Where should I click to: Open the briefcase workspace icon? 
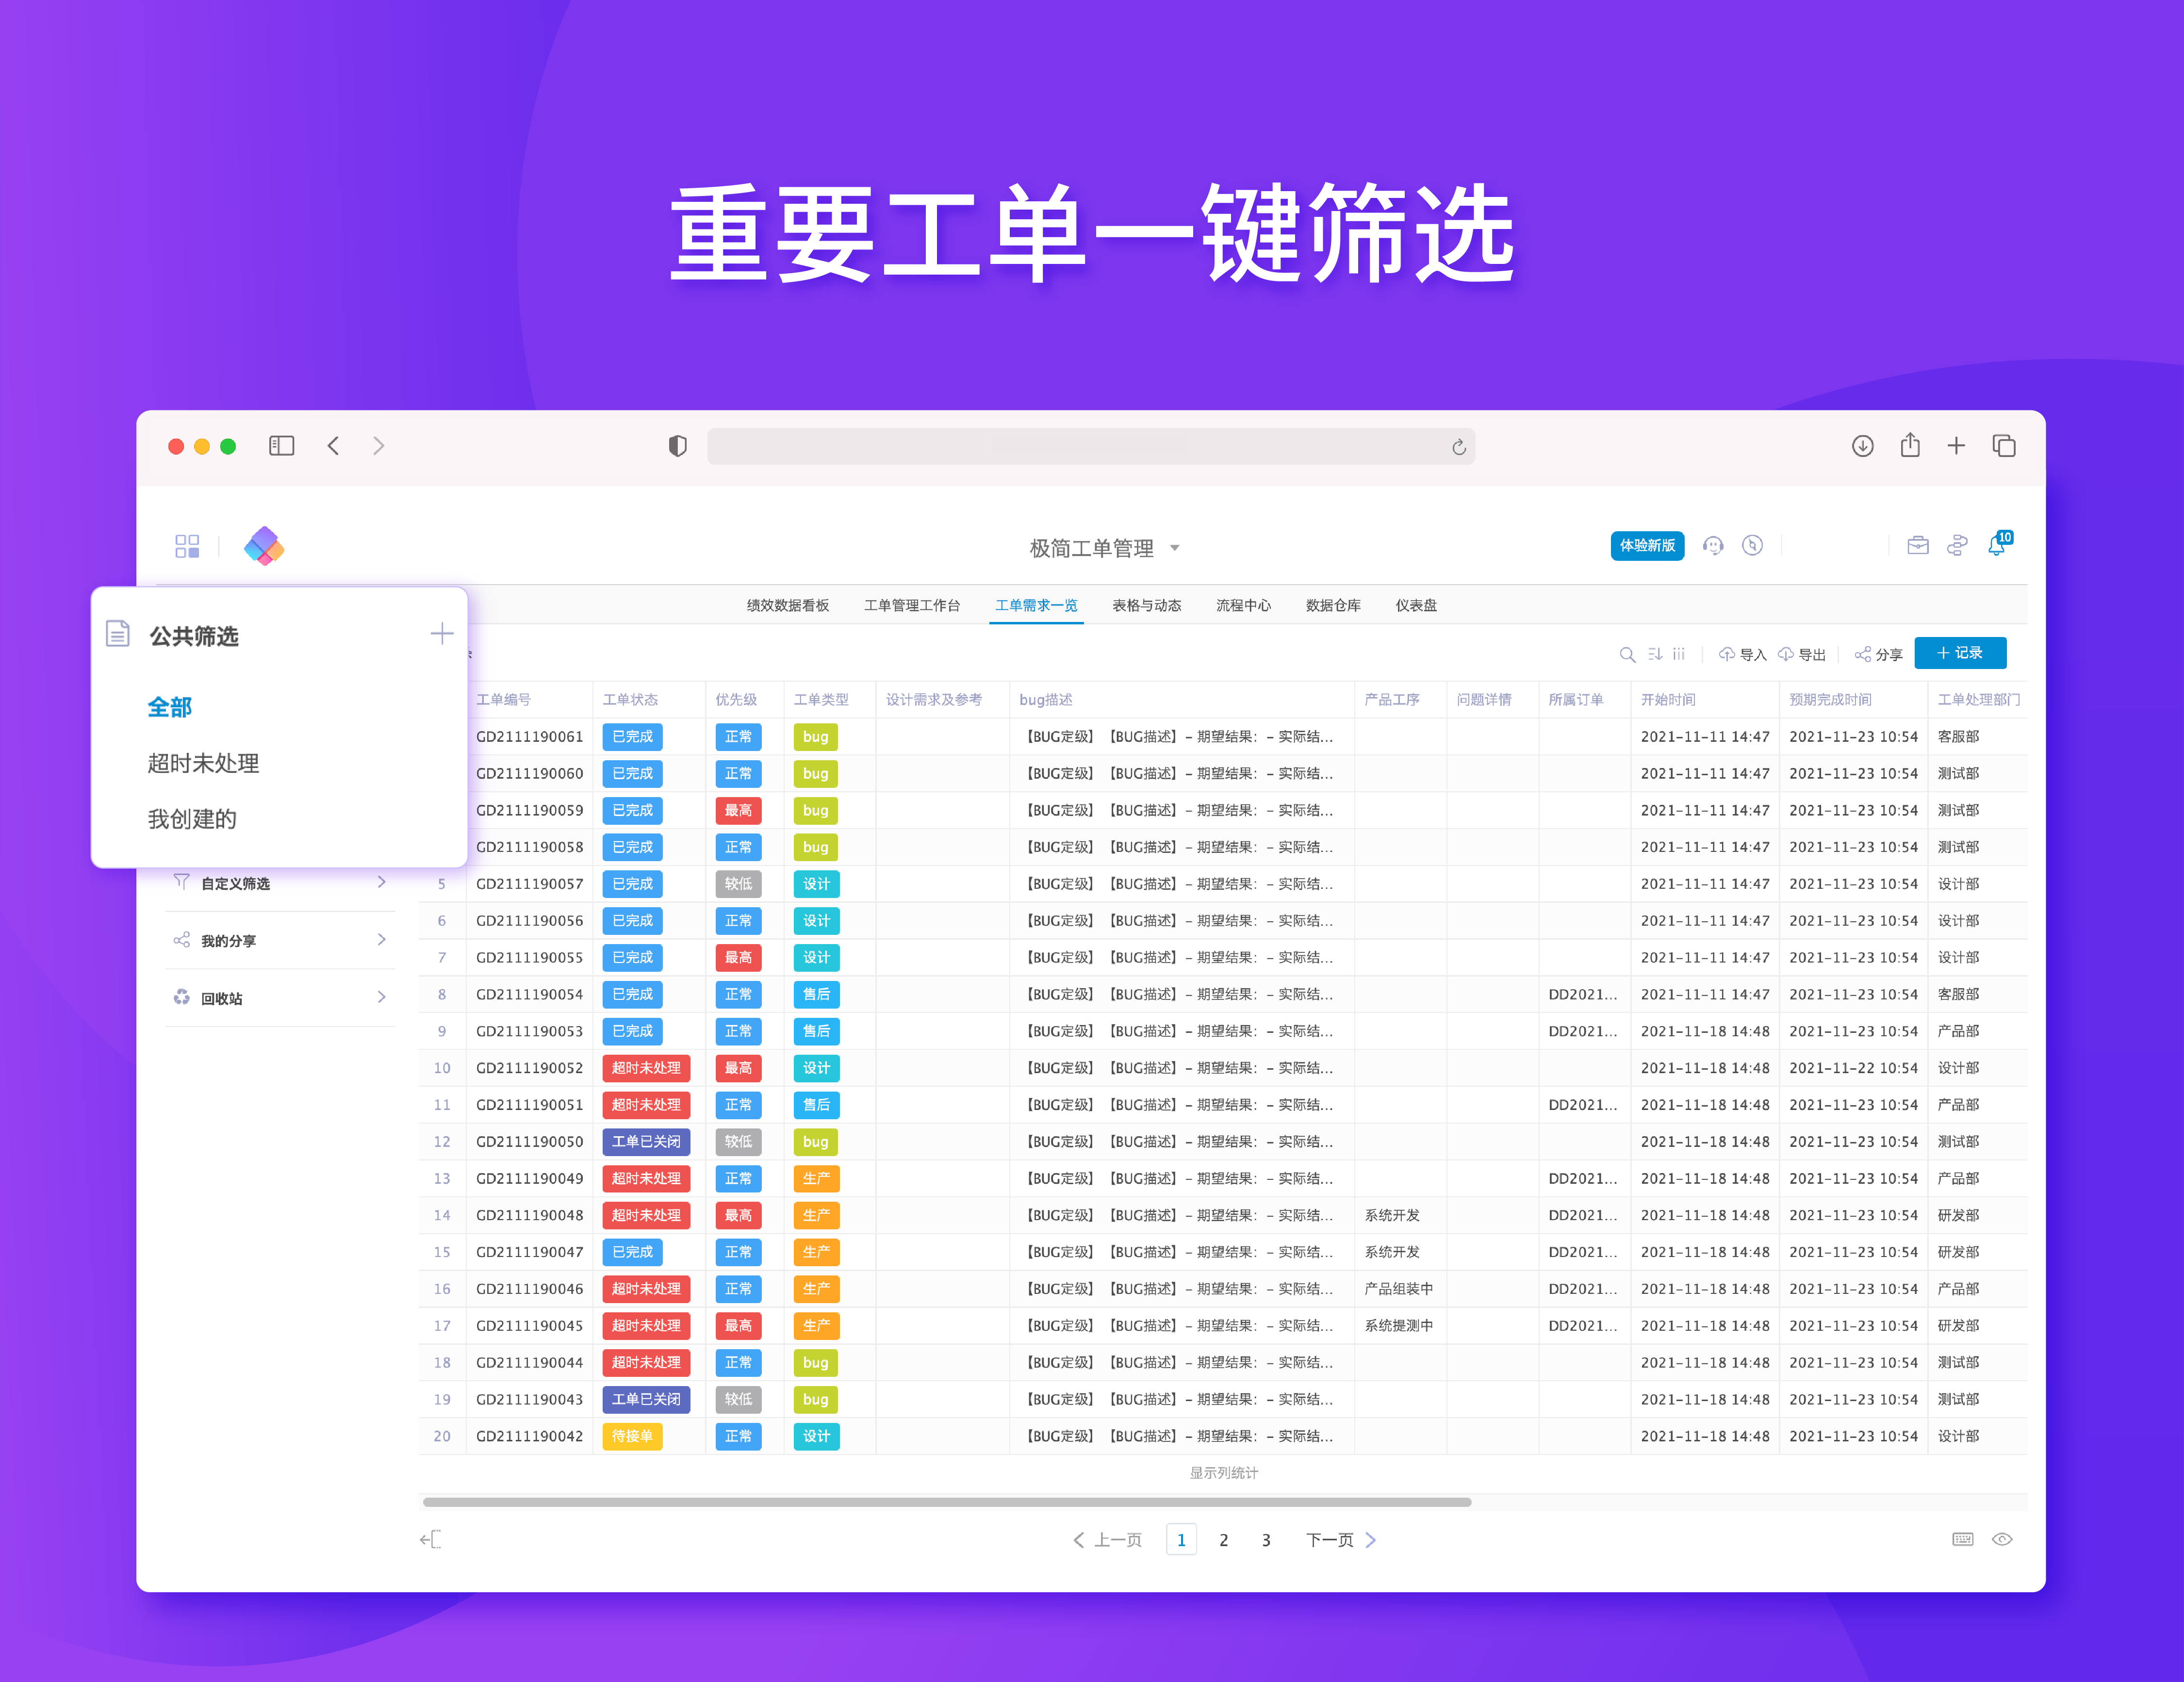[1917, 545]
